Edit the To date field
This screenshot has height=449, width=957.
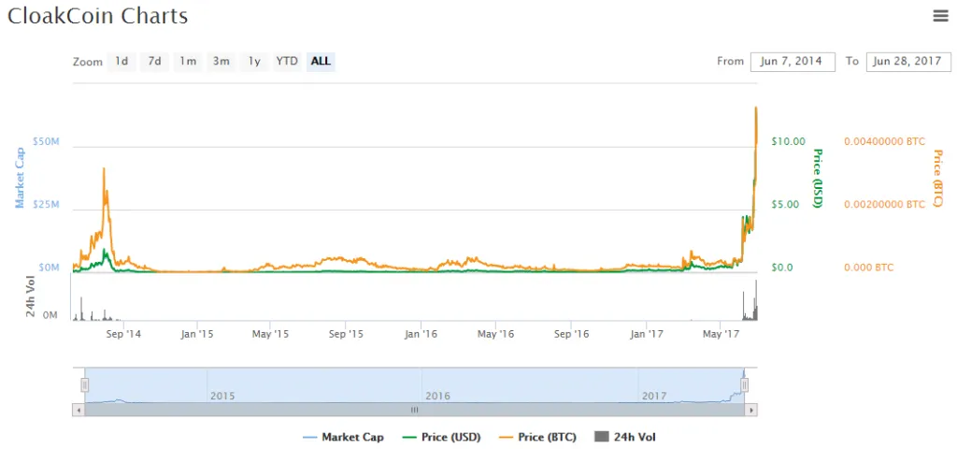908,61
